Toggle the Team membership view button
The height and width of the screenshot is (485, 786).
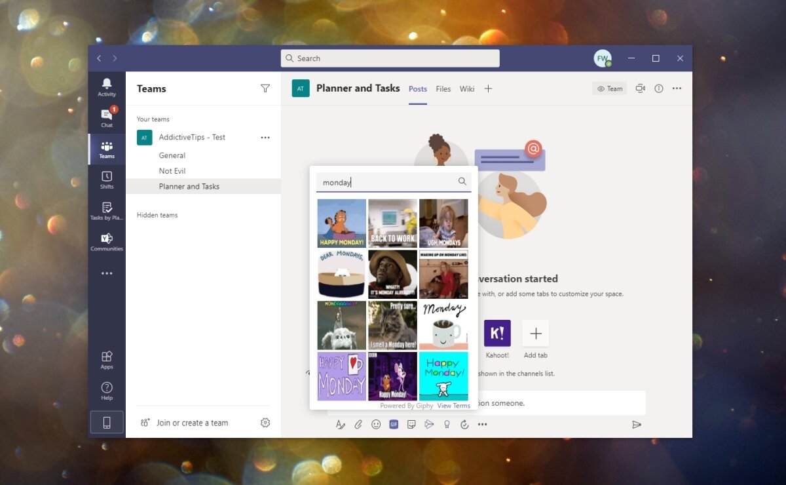tap(609, 88)
